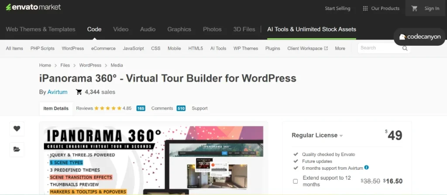Click the support info icon
Viewport: 447px width, 195px height.
(367, 168)
